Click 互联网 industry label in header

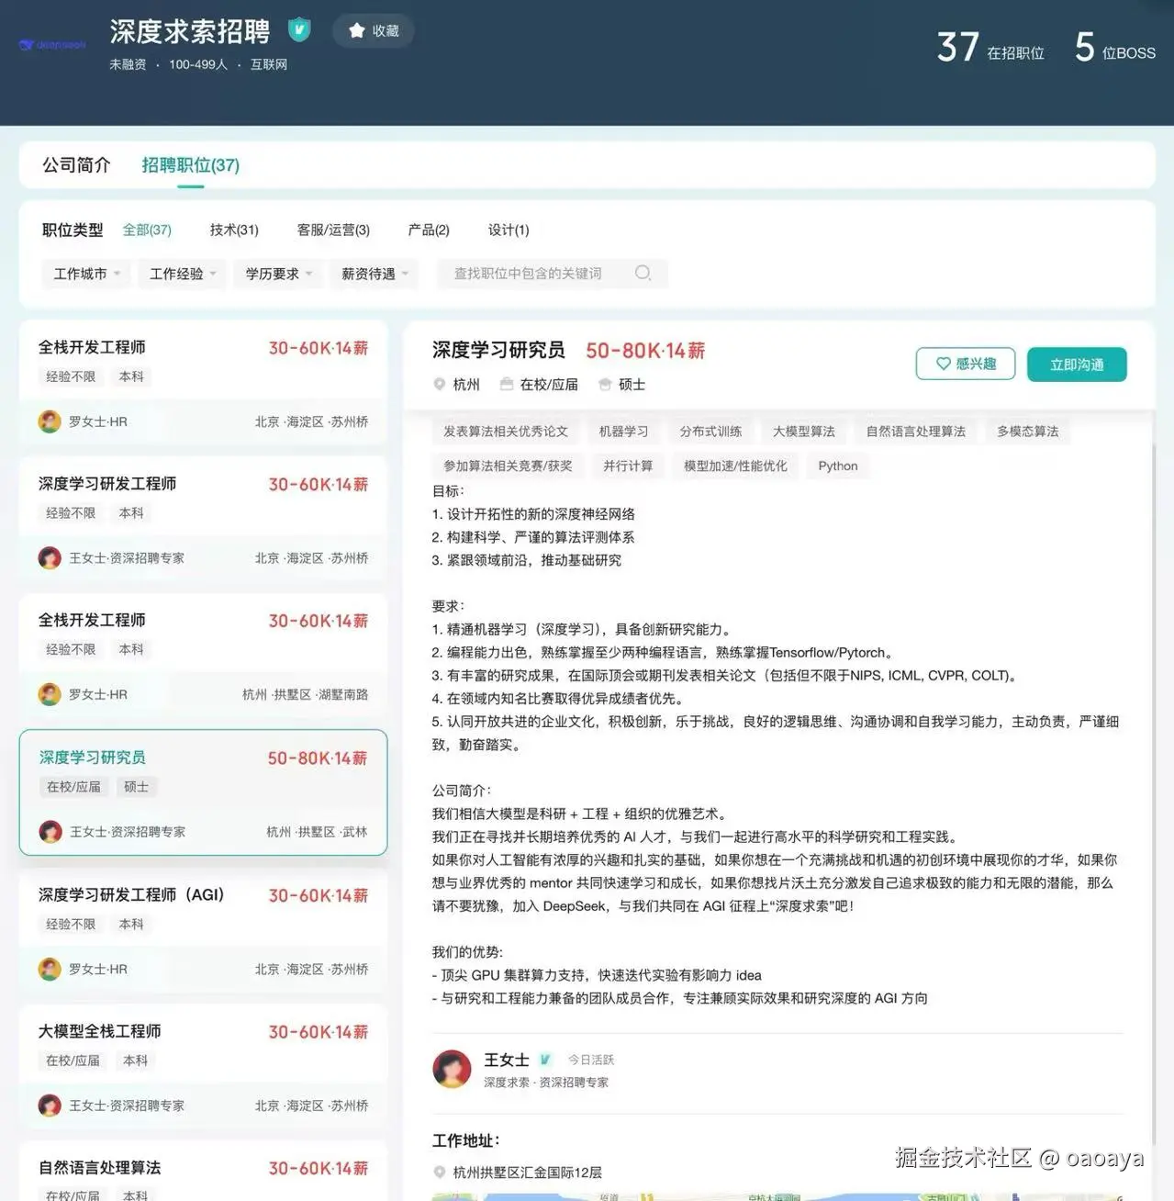[269, 64]
